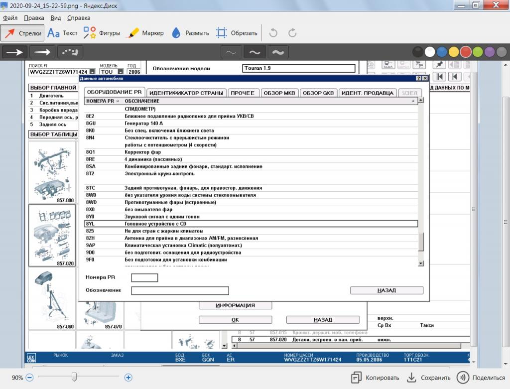510x389 pixels.
Task: Save the image with Сохранить
Action: [429, 378]
